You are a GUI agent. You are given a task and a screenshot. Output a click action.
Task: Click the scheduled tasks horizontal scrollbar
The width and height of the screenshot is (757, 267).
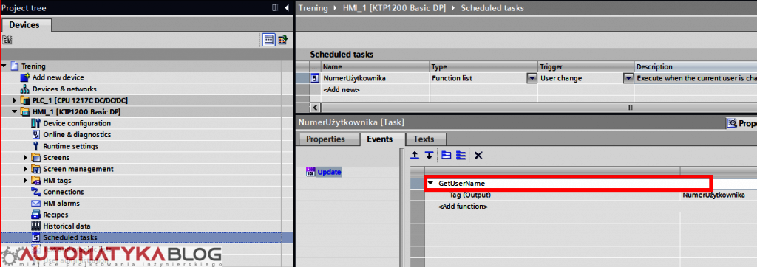531,108
